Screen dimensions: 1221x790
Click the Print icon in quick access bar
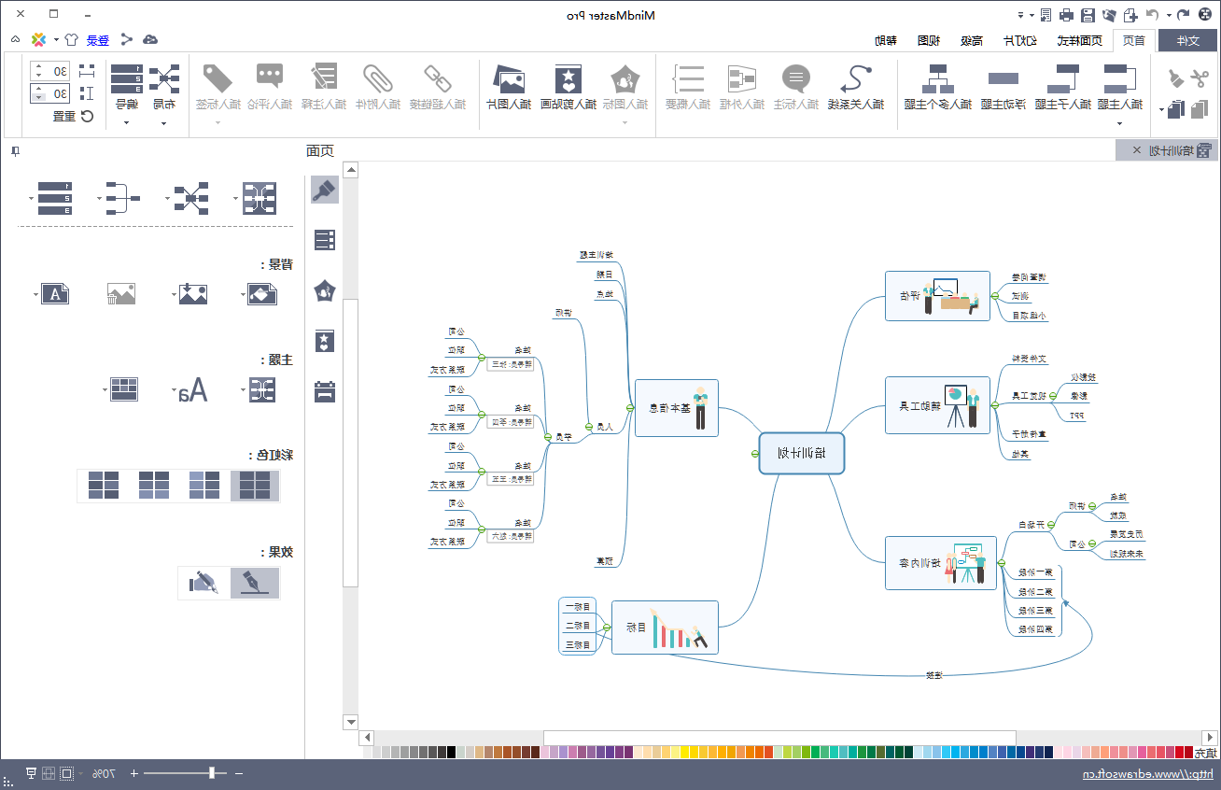[x=1066, y=14]
